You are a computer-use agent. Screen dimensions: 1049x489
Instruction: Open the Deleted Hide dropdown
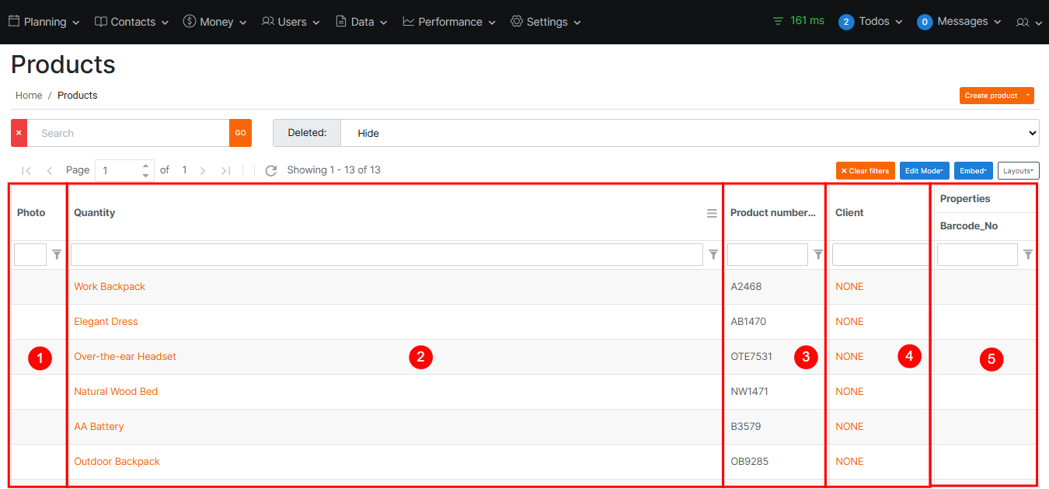pos(689,133)
